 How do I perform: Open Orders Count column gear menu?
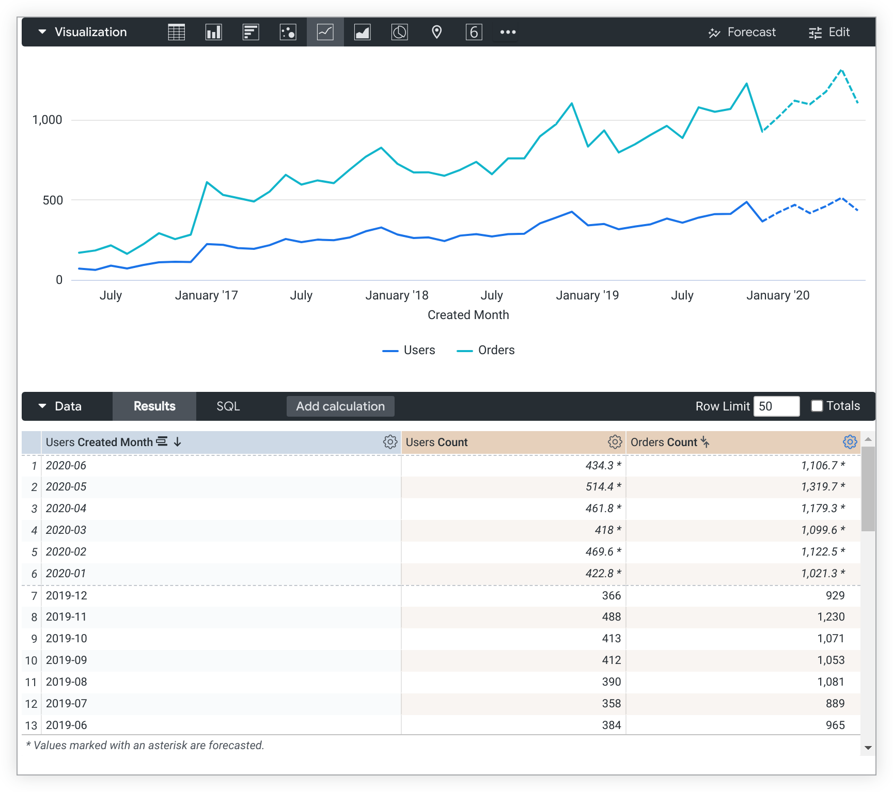point(850,442)
